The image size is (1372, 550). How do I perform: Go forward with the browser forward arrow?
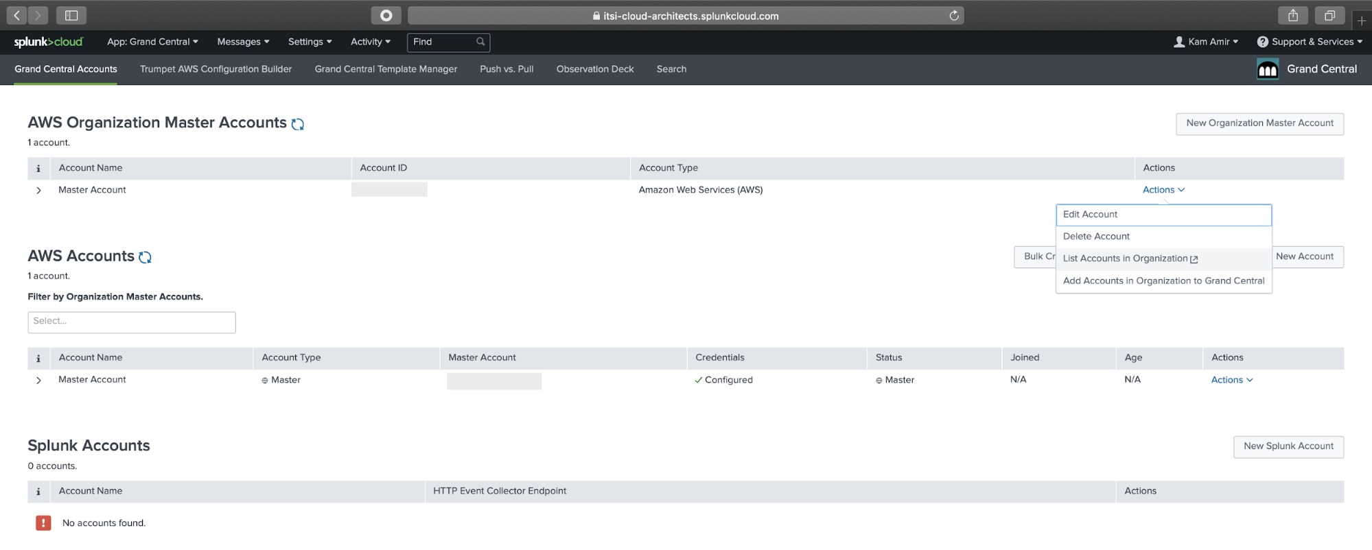coord(38,15)
